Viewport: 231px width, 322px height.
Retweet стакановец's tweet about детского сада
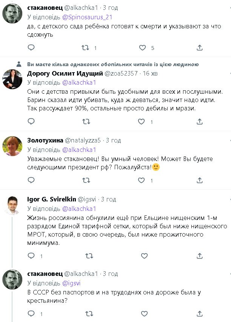pyautogui.click(x=86, y=48)
